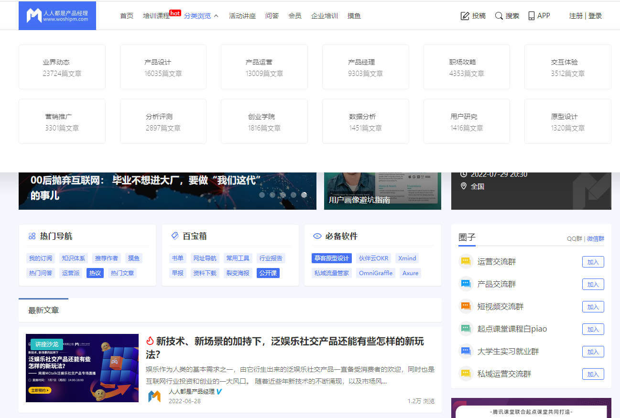Screen dimensions: 620x418
Task: Open the 产品设计 category card
Action: [x=163, y=67]
